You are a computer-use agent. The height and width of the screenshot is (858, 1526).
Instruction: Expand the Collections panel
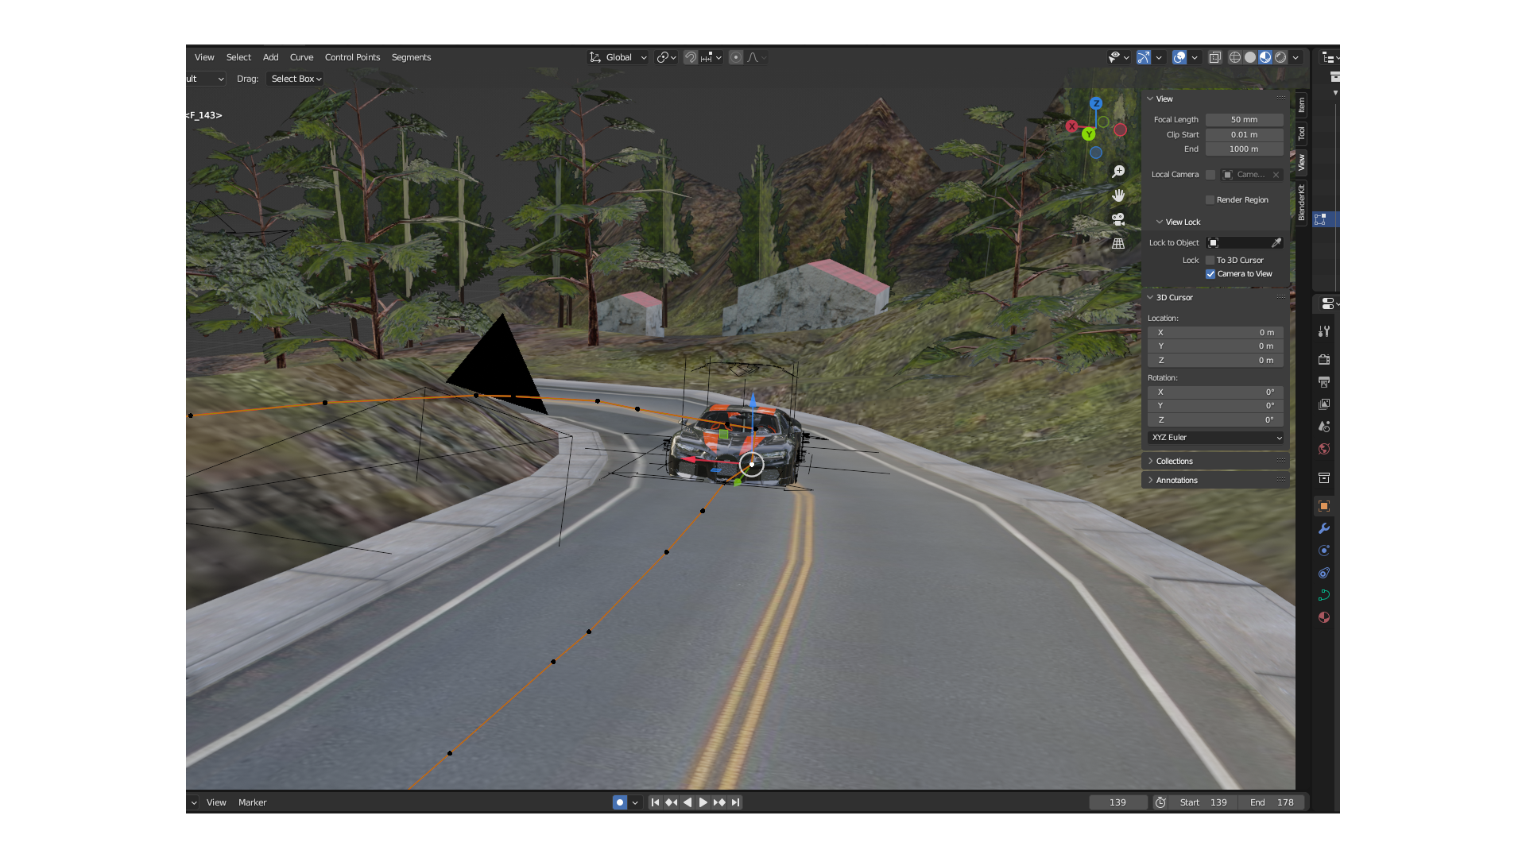(1174, 462)
